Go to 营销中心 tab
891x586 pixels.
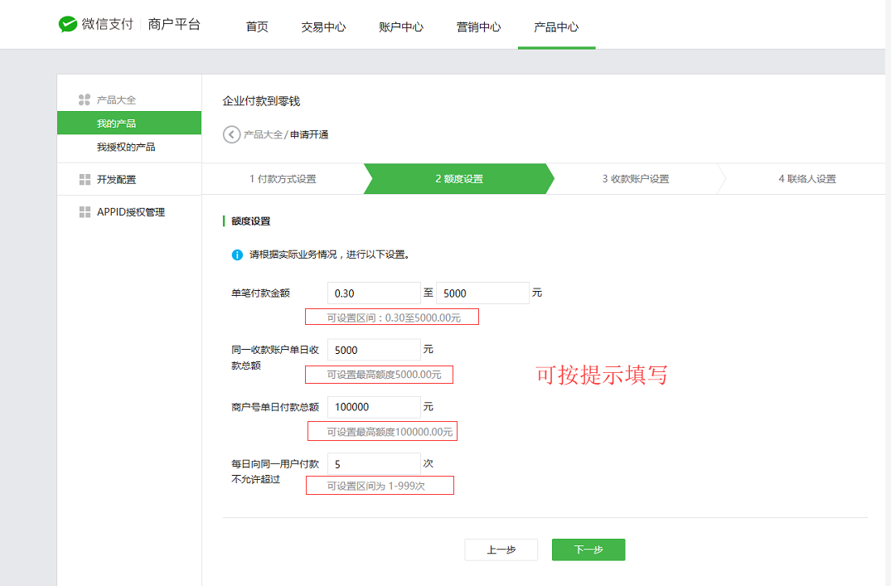coord(478,27)
